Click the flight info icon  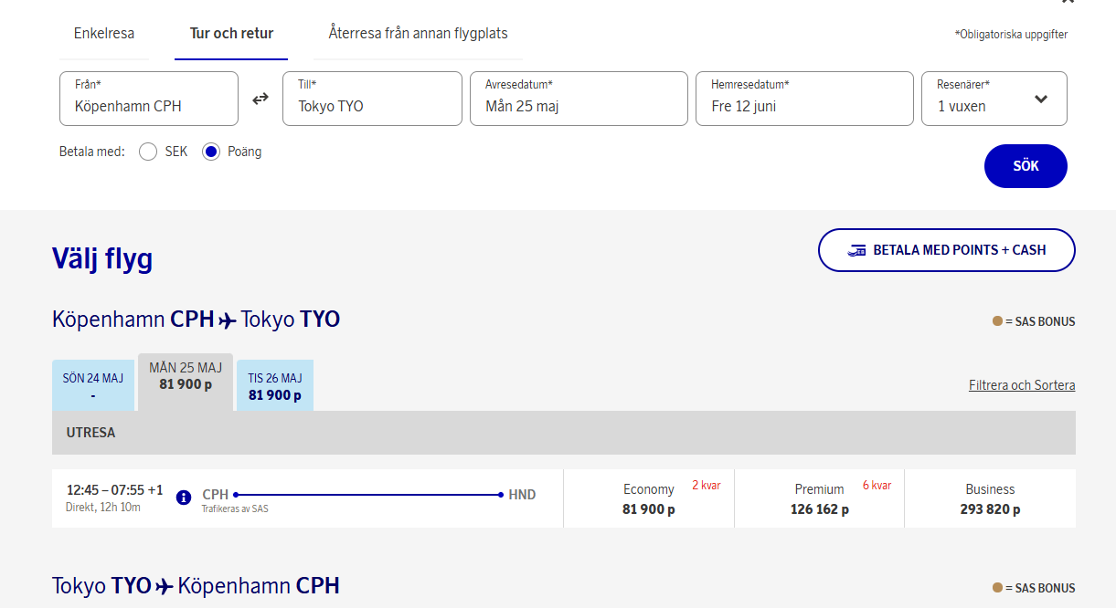tap(183, 498)
